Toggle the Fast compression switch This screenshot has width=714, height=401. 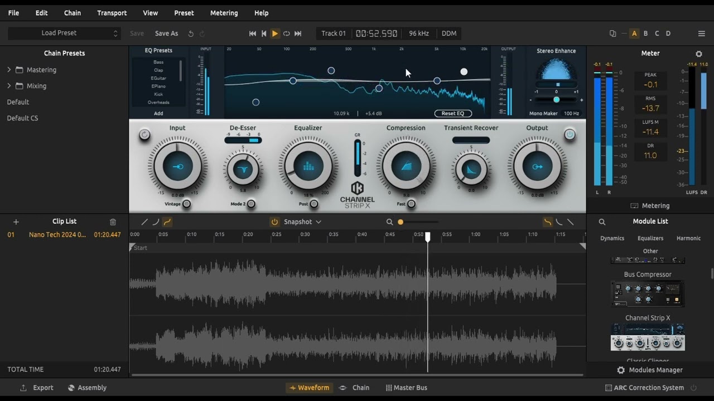(411, 204)
